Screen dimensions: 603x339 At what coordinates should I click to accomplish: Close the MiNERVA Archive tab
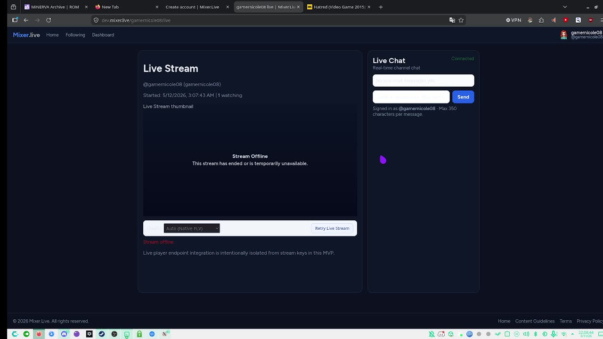point(86,7)
